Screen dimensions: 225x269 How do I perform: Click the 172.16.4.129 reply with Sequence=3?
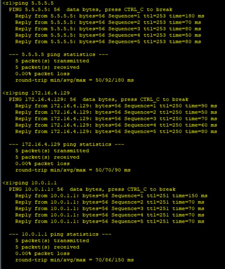coord(116,119)
